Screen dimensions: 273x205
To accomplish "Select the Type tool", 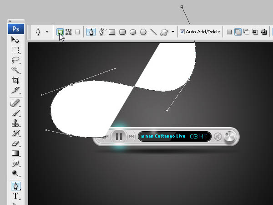I will pyautogui.click(x=15, y=196).
